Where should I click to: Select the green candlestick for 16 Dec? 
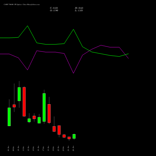39,120
